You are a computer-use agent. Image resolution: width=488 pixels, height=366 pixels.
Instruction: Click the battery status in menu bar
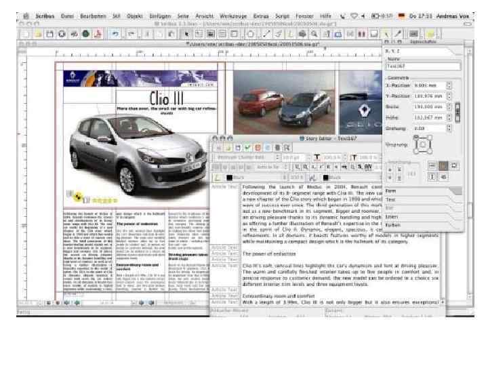pyautogui.click(x=382, y=16)
